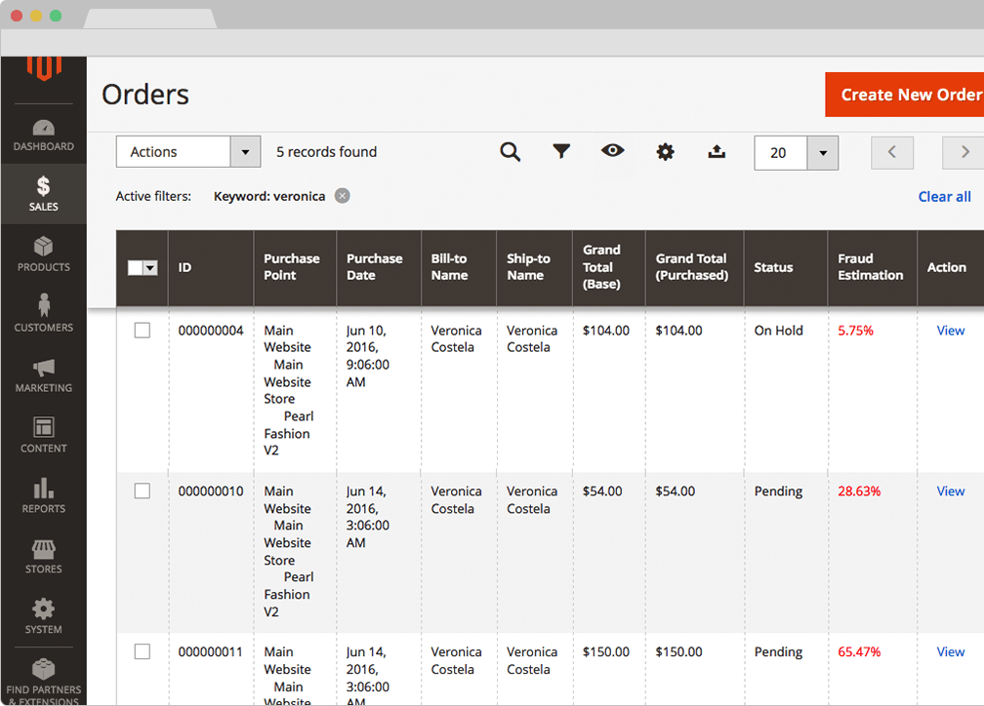Click the Clear all filters link
984x706 pixels.
click(x=944, y=197)
